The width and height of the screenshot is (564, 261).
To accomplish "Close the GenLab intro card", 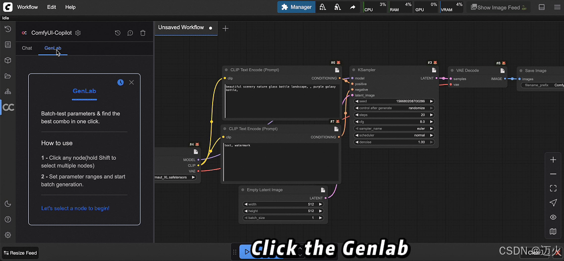I will 131,83.
